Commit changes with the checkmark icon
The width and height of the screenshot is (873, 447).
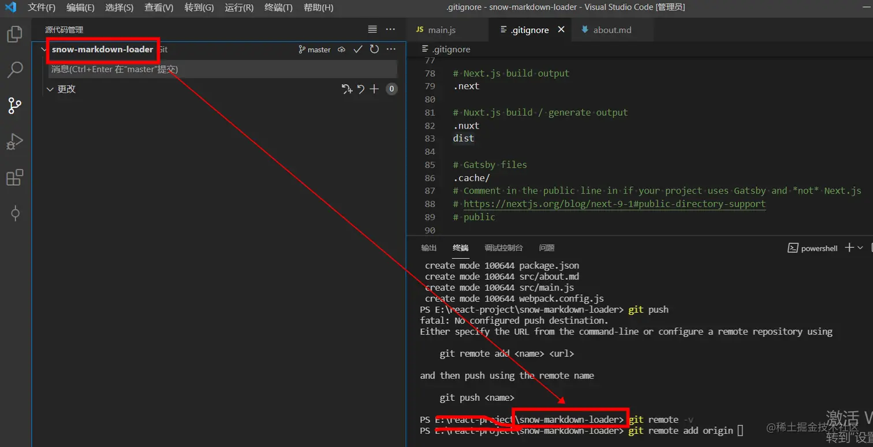point(358,50)
